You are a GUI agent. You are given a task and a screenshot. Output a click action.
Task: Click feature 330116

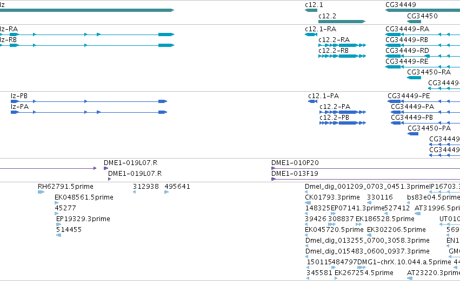[x=369, y=203]
